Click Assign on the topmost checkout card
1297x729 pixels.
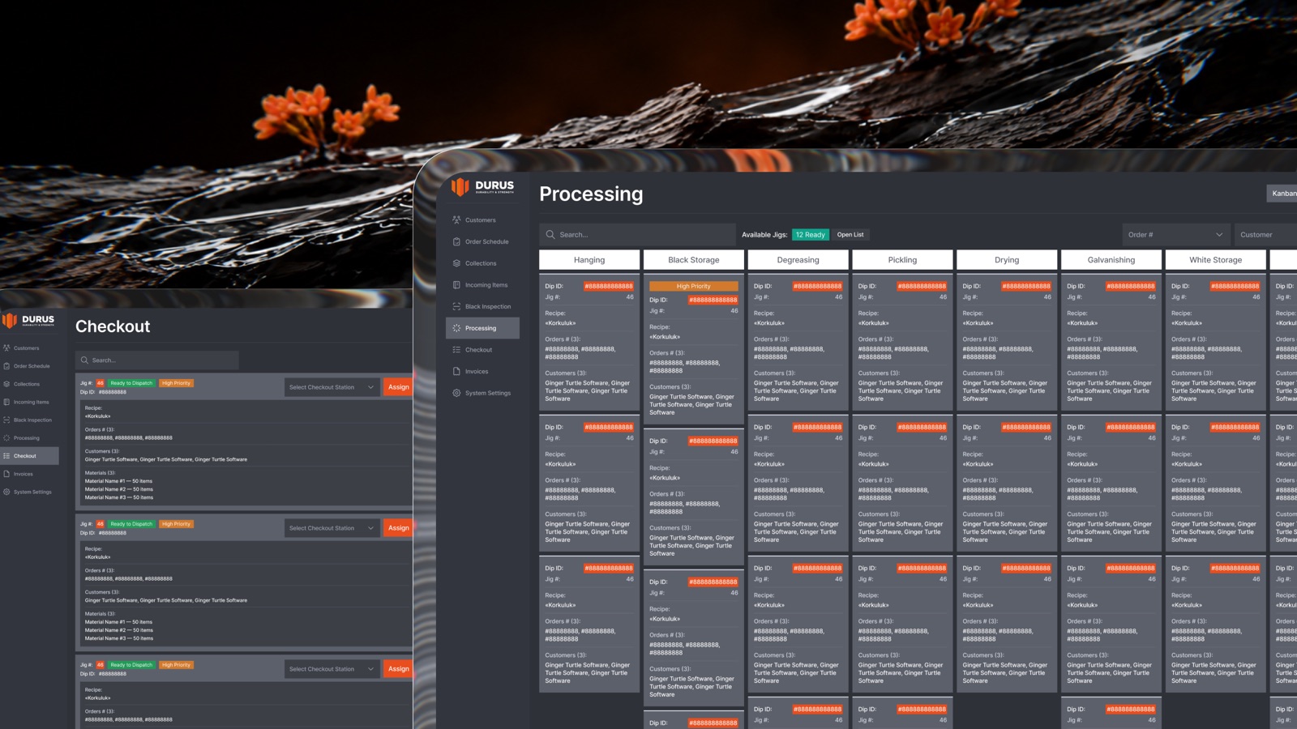coord(398,387)
